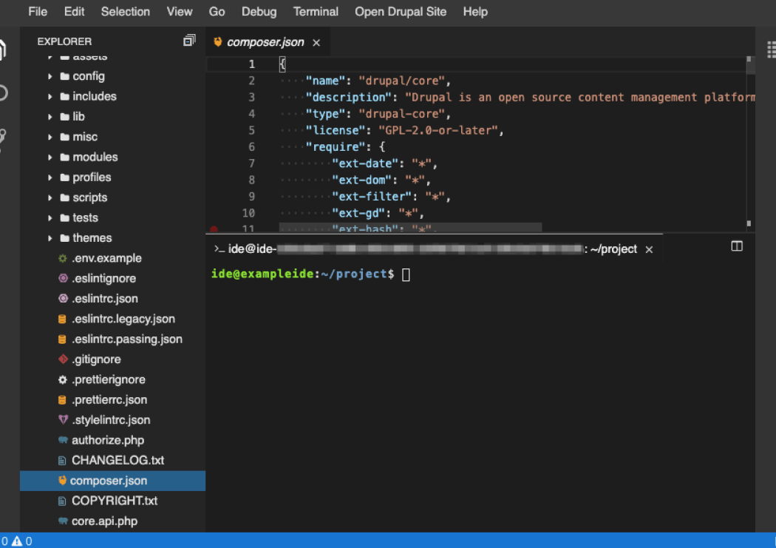
Task: Expand the config folder
Action: pyautogui.click(x=88, y=76)
